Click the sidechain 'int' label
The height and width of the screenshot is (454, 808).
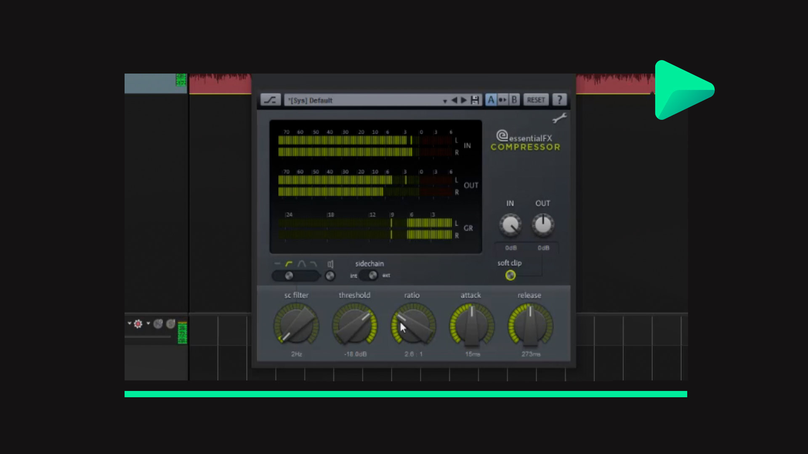tap(353, 276)
